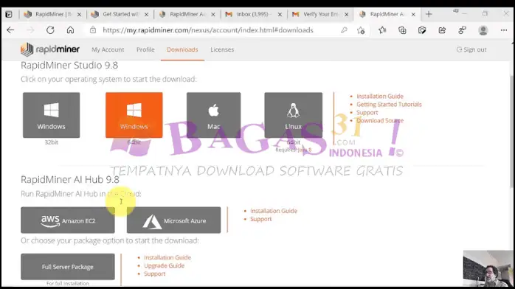Select the Downloads navigation item
This screenshot has width=515, height=289.
tap(182, 49)
